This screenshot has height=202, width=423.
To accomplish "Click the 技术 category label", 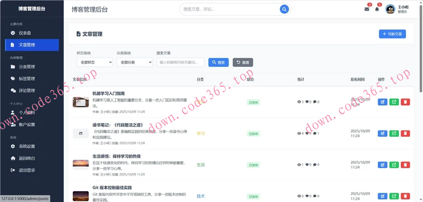I will click(201, 196).
